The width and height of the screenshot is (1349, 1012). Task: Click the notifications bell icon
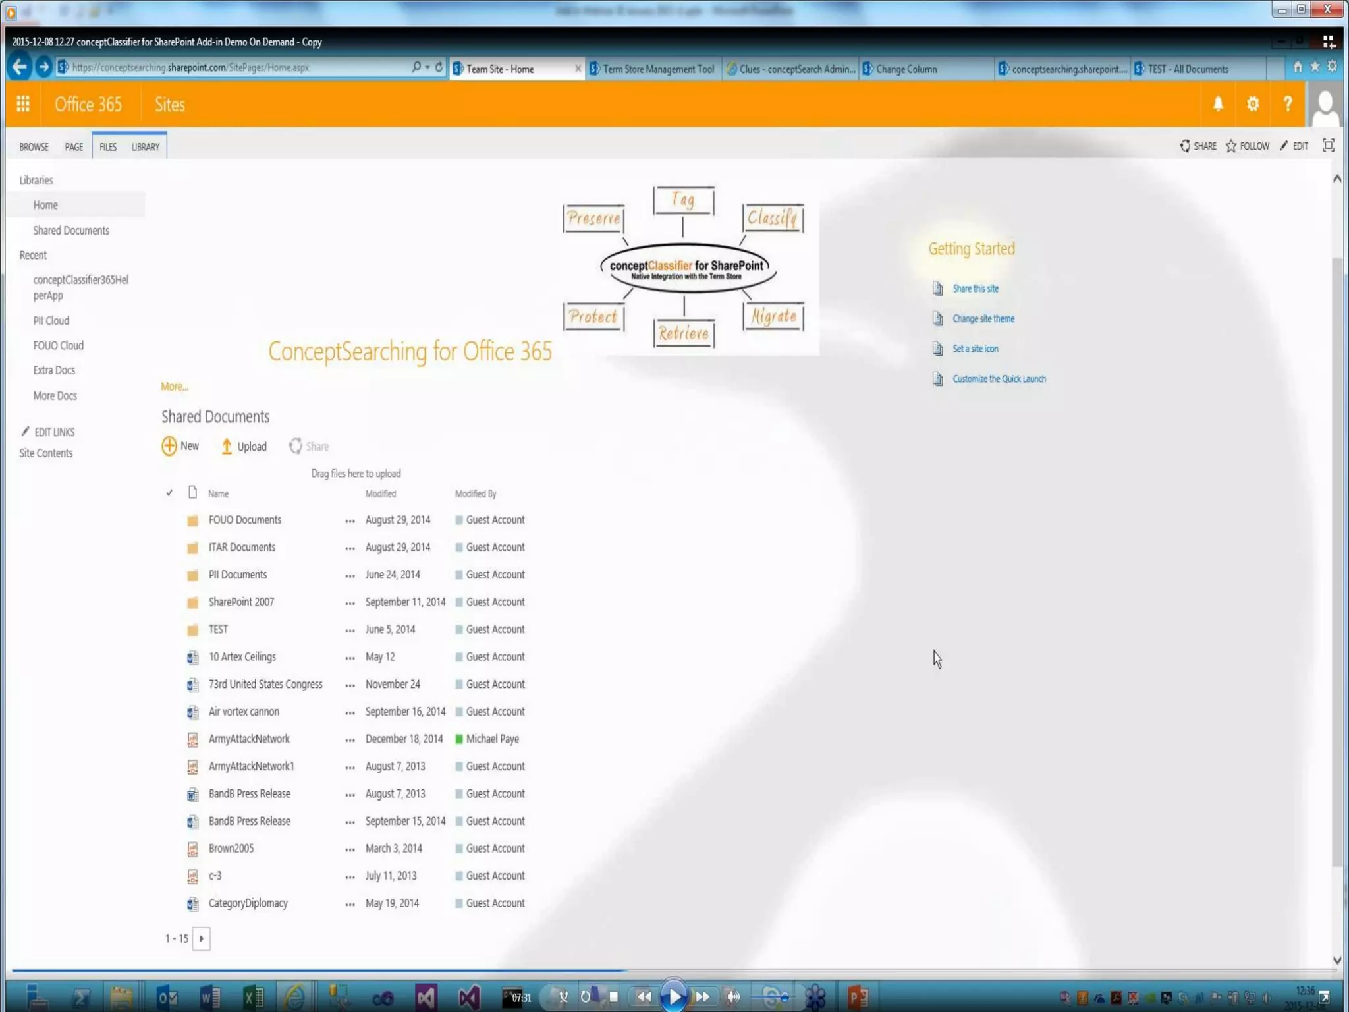(x=1218, y=104)
